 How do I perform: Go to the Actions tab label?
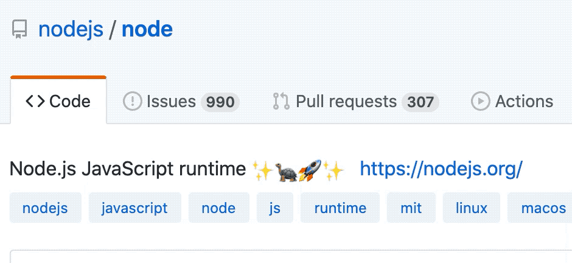coord(524,102)
